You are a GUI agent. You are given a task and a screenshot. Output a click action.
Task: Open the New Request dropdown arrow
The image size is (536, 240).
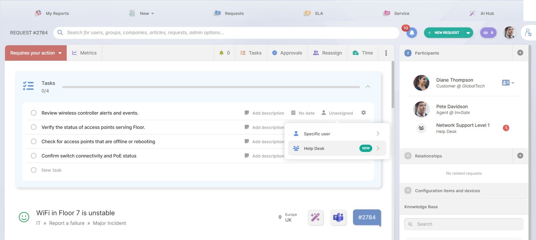(x=468, y=33)
